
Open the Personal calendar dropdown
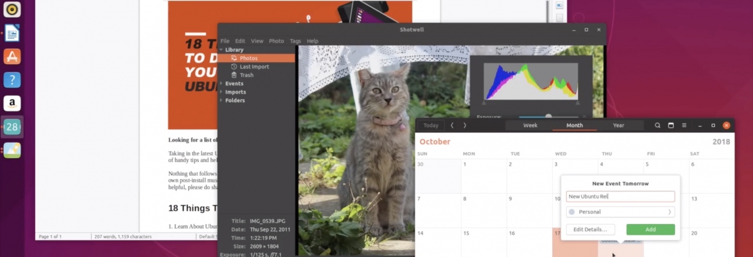pyautogui.click(x=620, y=212)
